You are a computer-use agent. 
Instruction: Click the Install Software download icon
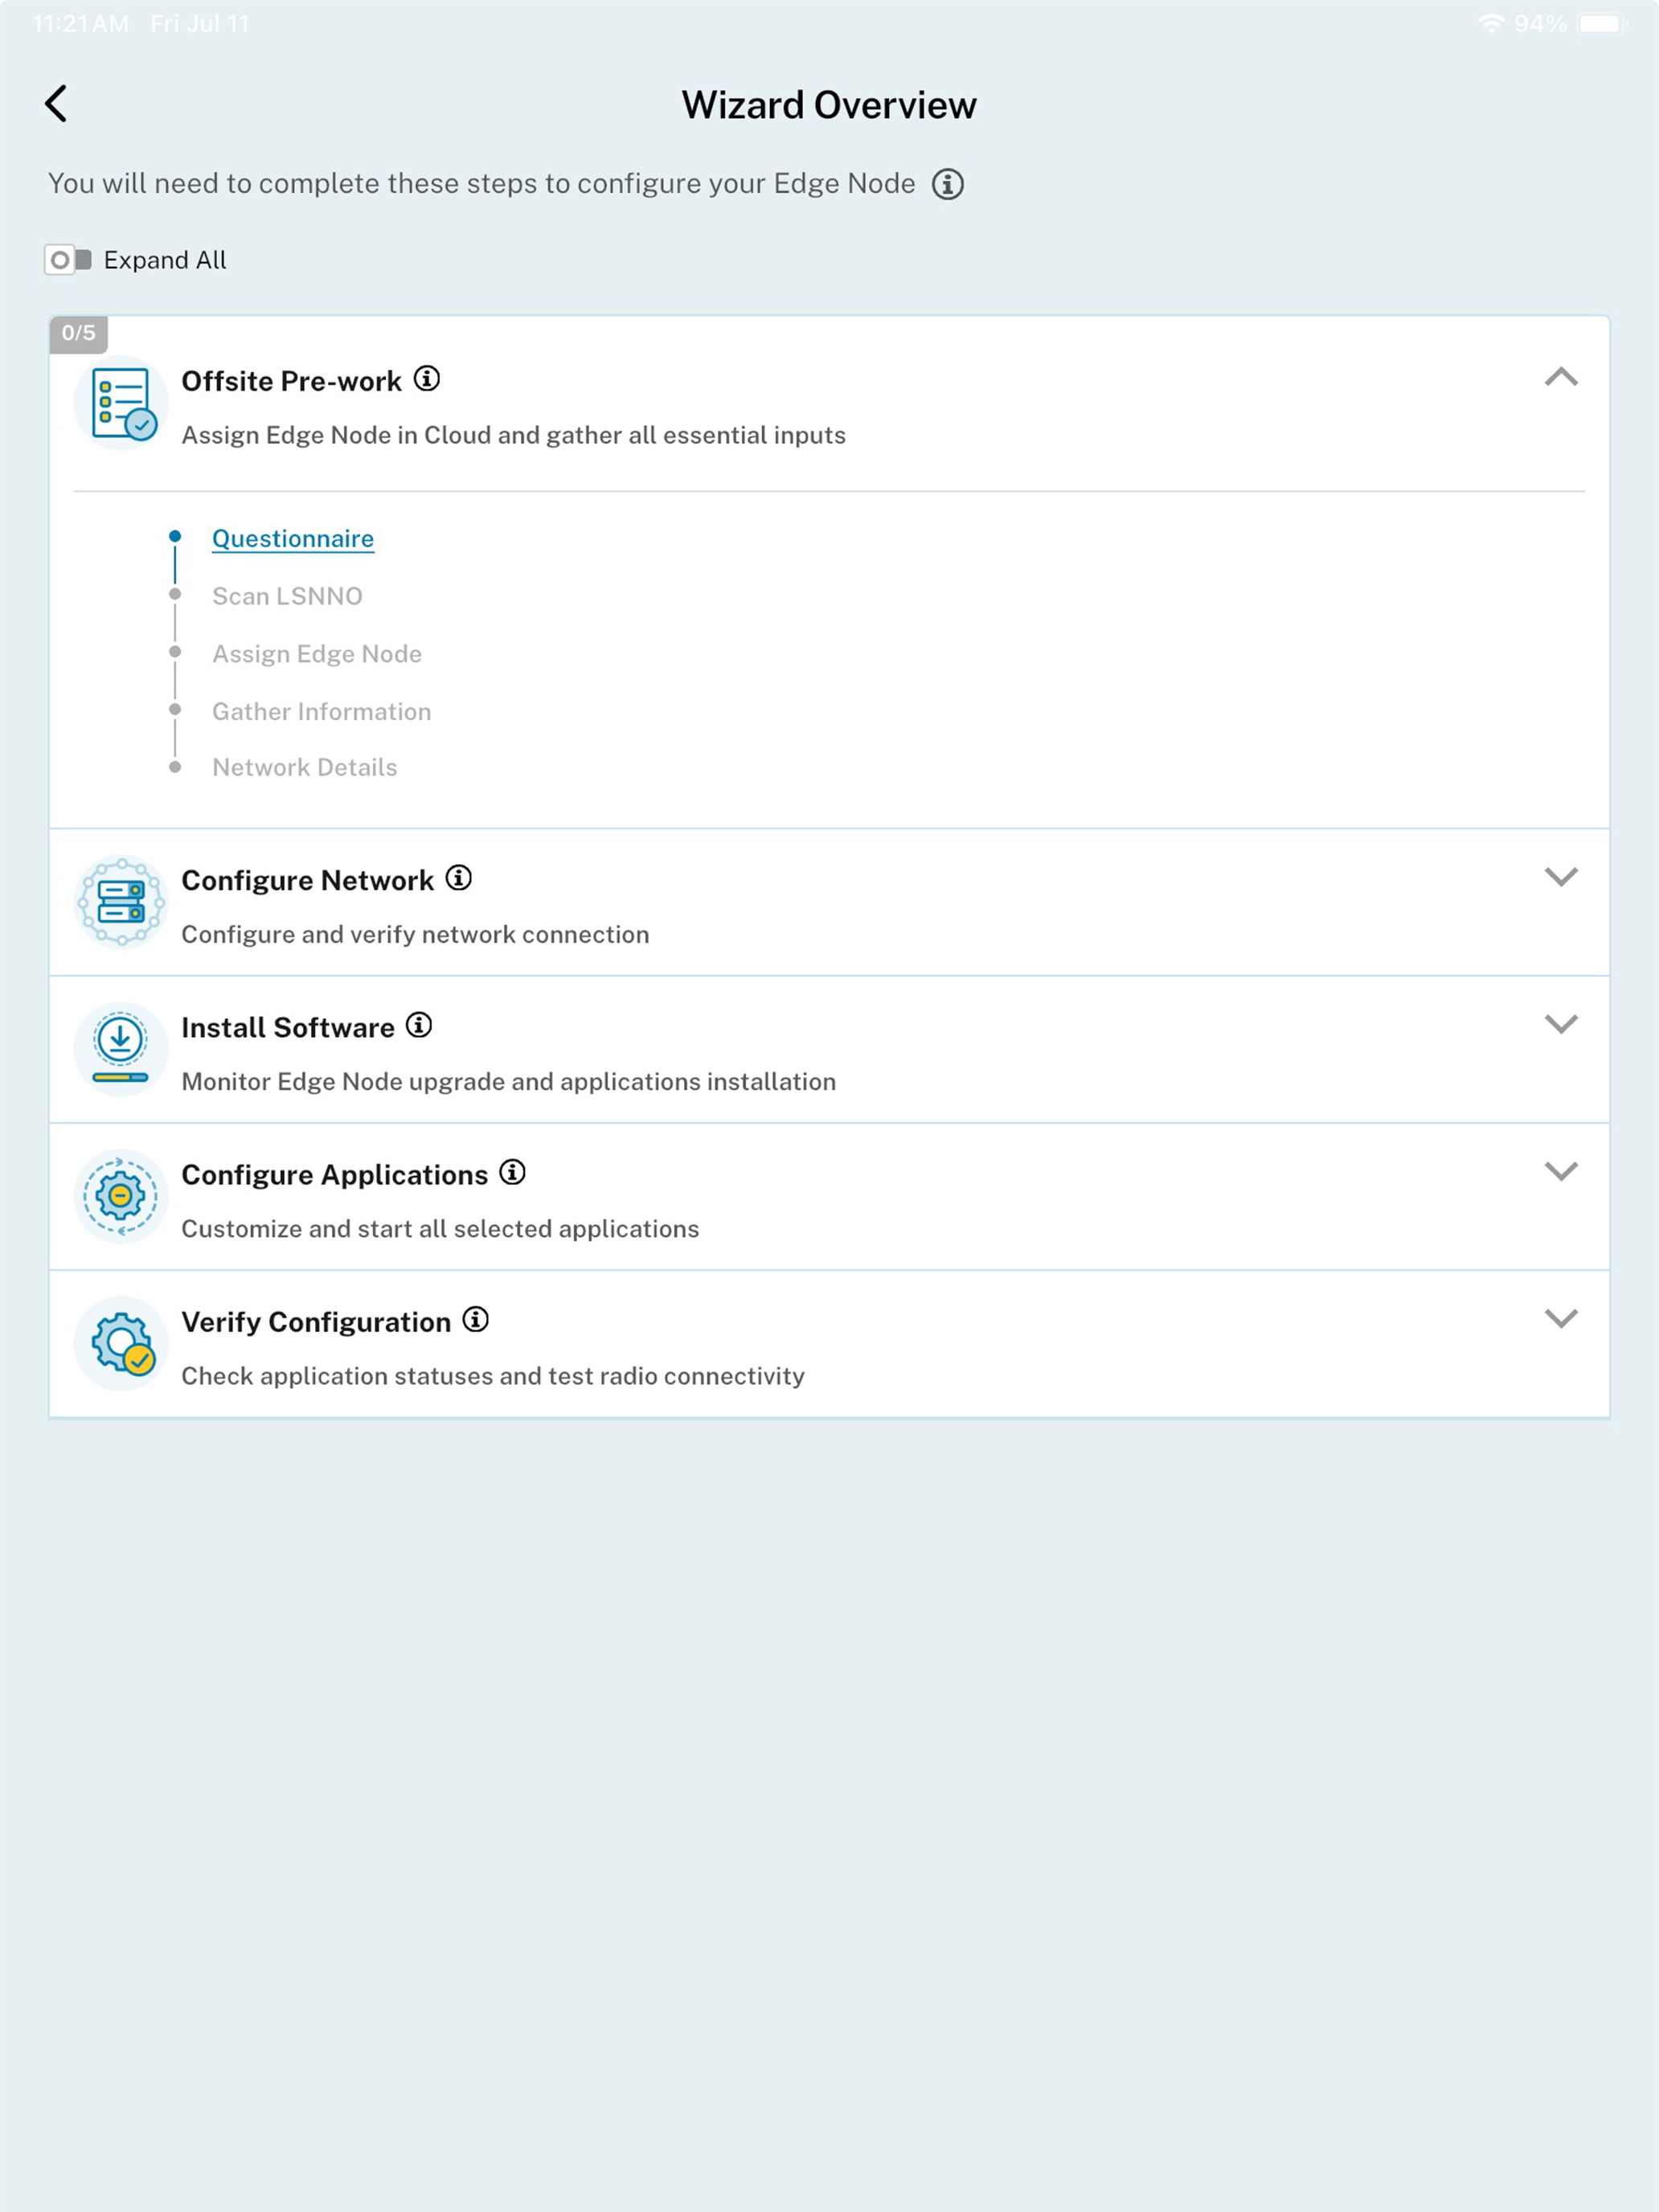(121, 1049)
